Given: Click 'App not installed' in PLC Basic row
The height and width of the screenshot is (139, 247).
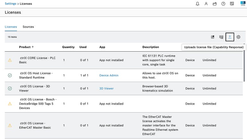Looking at the screenshot, I should coord(111,60).
